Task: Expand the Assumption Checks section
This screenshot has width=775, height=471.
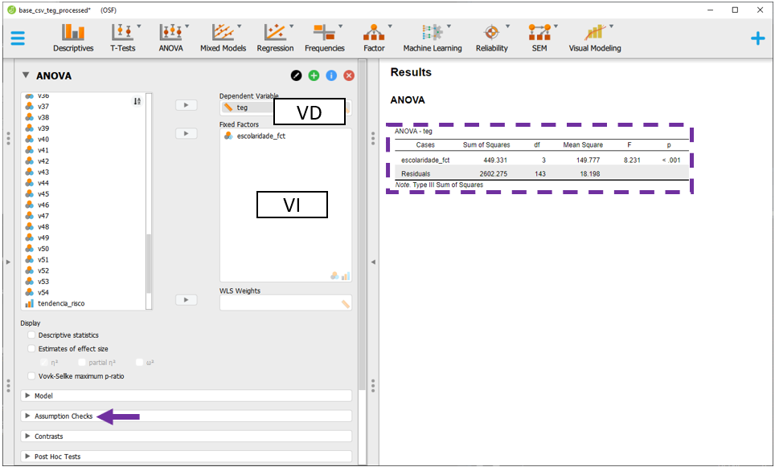Action: tap(63, 416)
